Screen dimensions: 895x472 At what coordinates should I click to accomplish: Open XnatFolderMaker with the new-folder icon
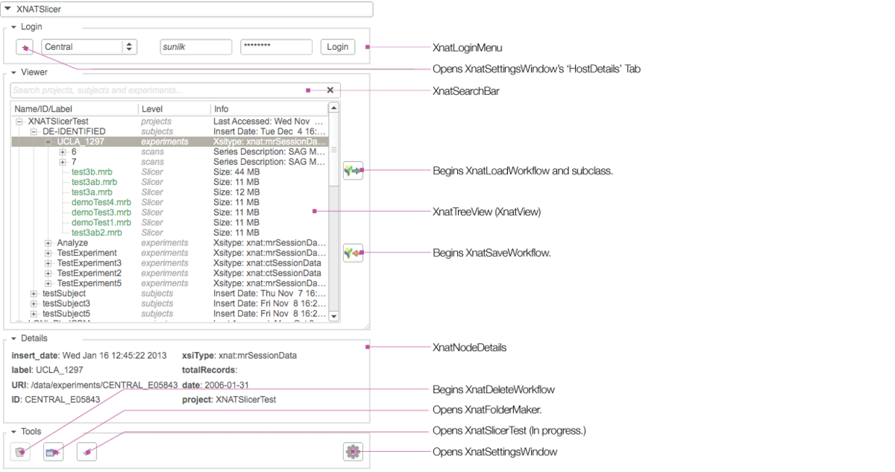tap(53, 451)
